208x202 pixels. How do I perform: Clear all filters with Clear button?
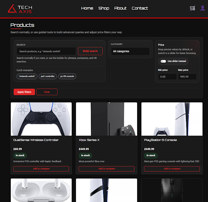point(47,92)
